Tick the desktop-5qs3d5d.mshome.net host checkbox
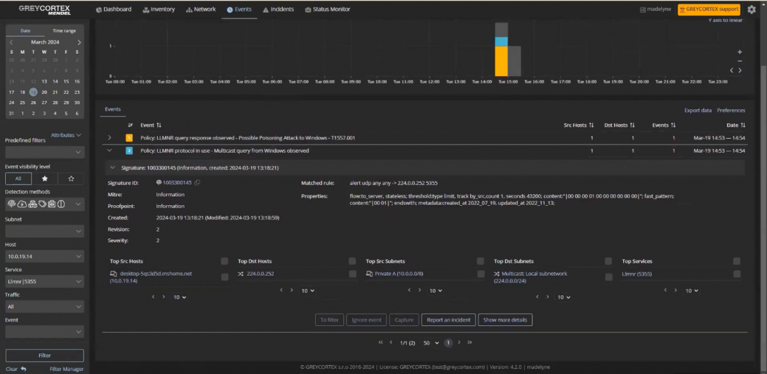The width and height of the screenshot is (767, 374). pos(224,277)
